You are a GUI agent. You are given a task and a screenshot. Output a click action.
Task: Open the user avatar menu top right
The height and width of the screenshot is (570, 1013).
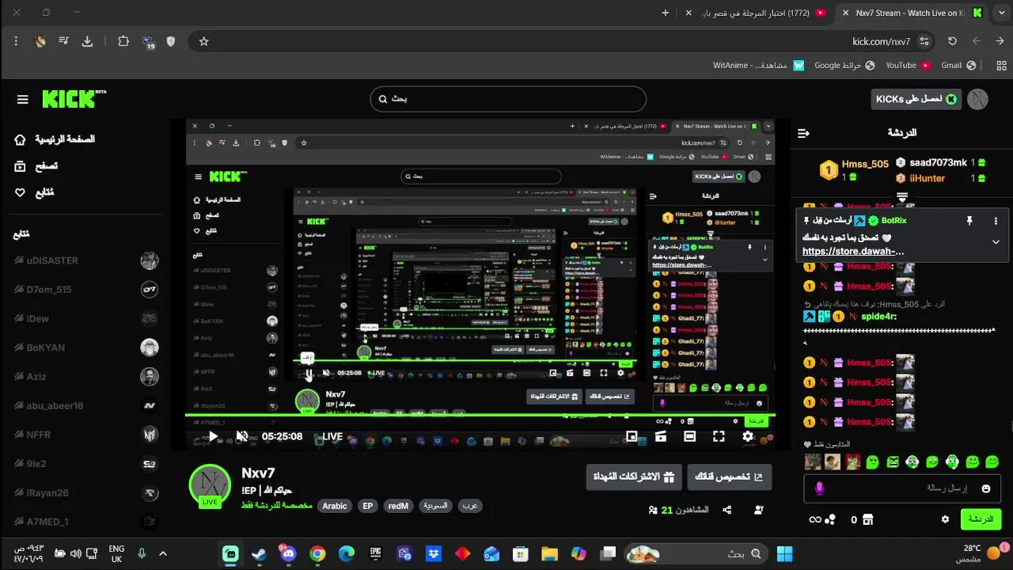977,99
